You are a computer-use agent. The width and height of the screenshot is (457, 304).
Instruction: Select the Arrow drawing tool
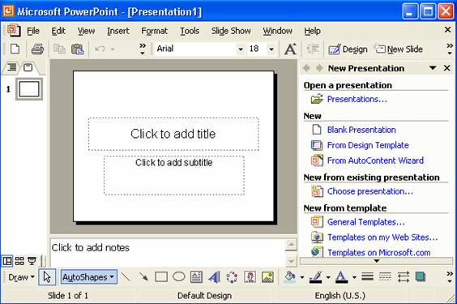point(143,276)
